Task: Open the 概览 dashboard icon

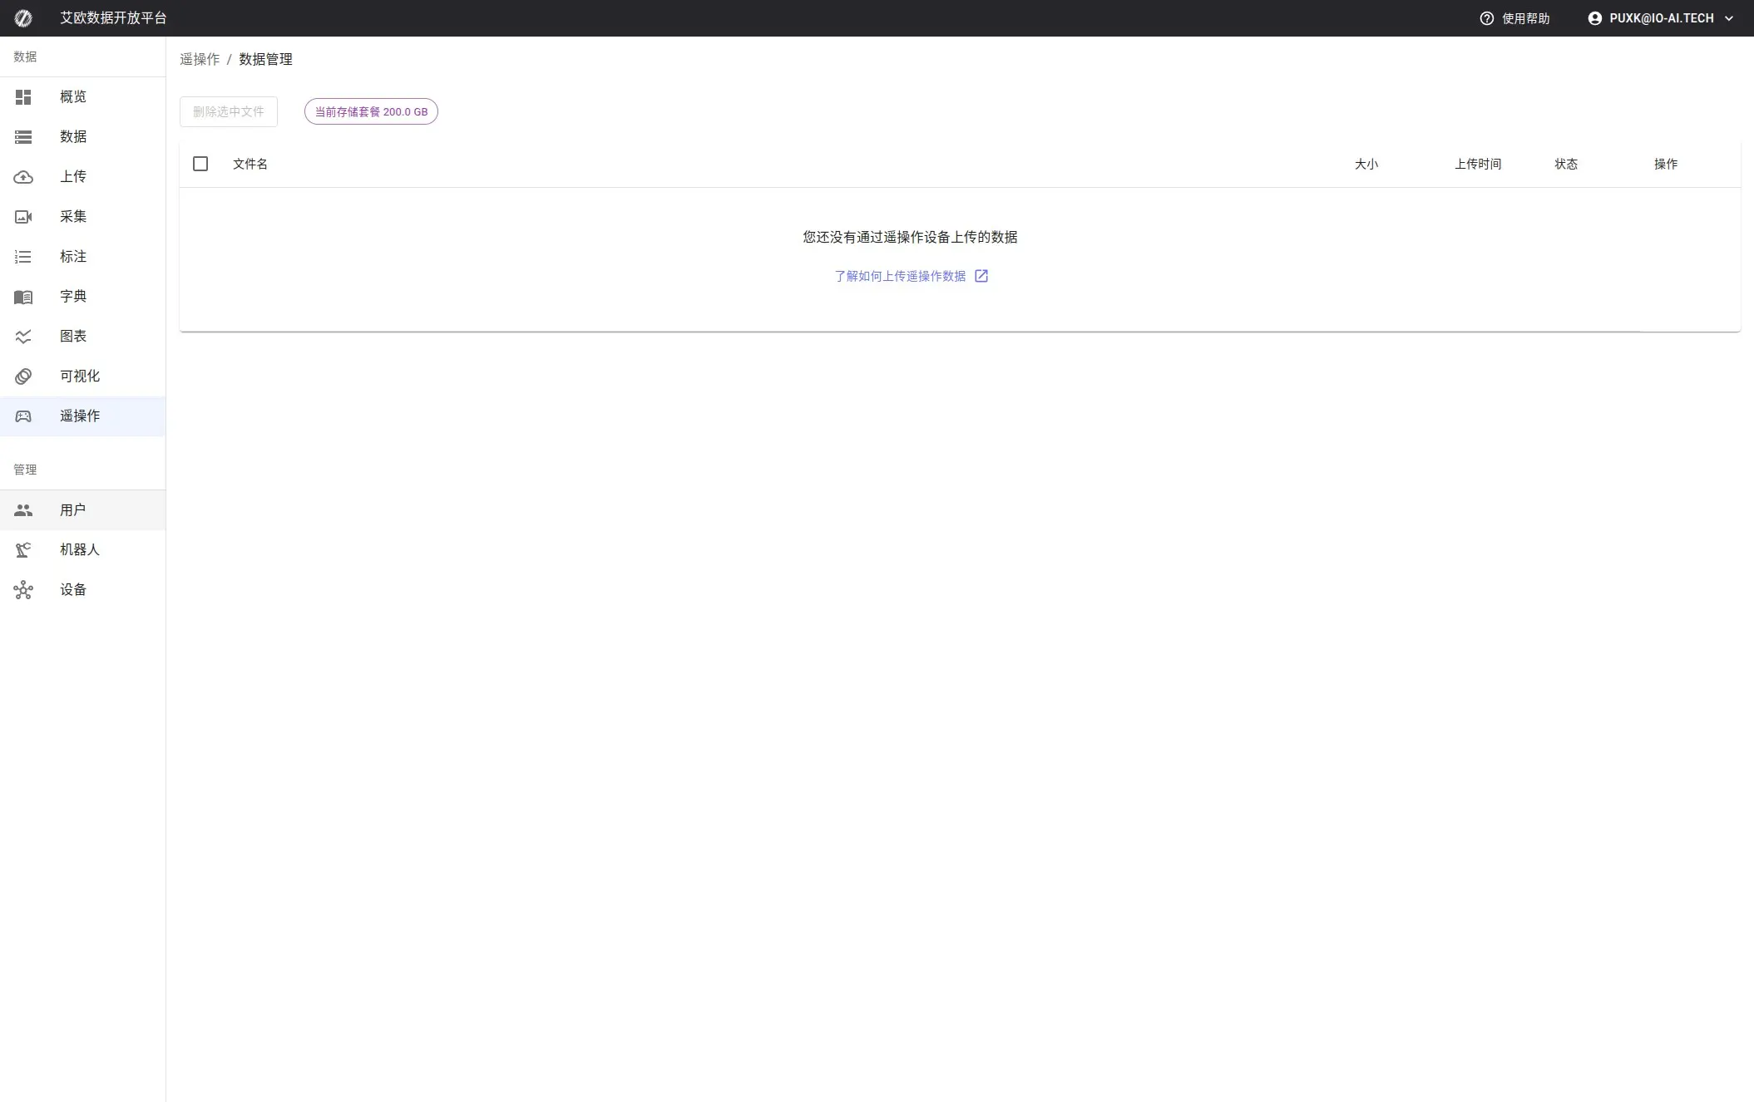Action: (x=23, y=97)
